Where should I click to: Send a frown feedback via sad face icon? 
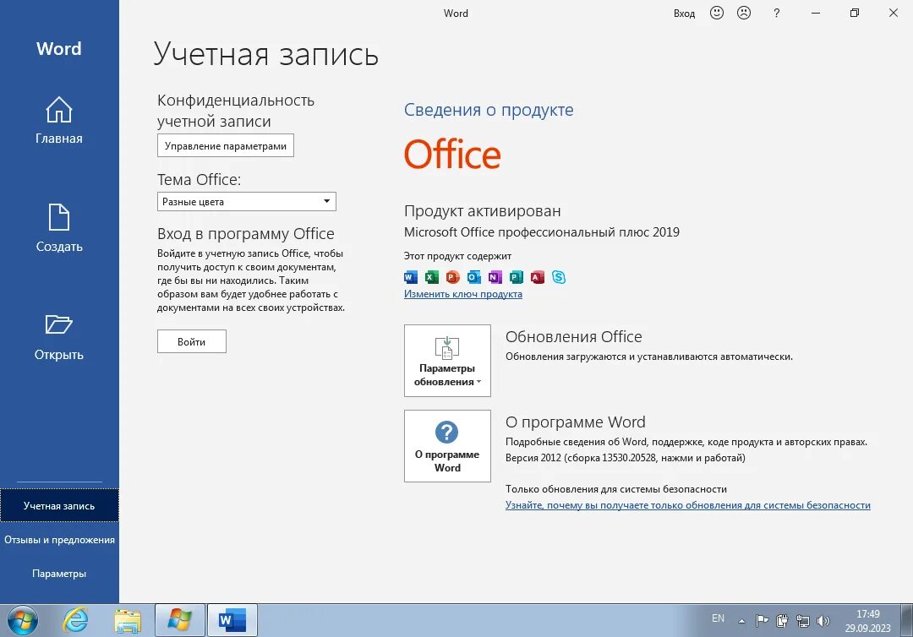pos(744,13)
